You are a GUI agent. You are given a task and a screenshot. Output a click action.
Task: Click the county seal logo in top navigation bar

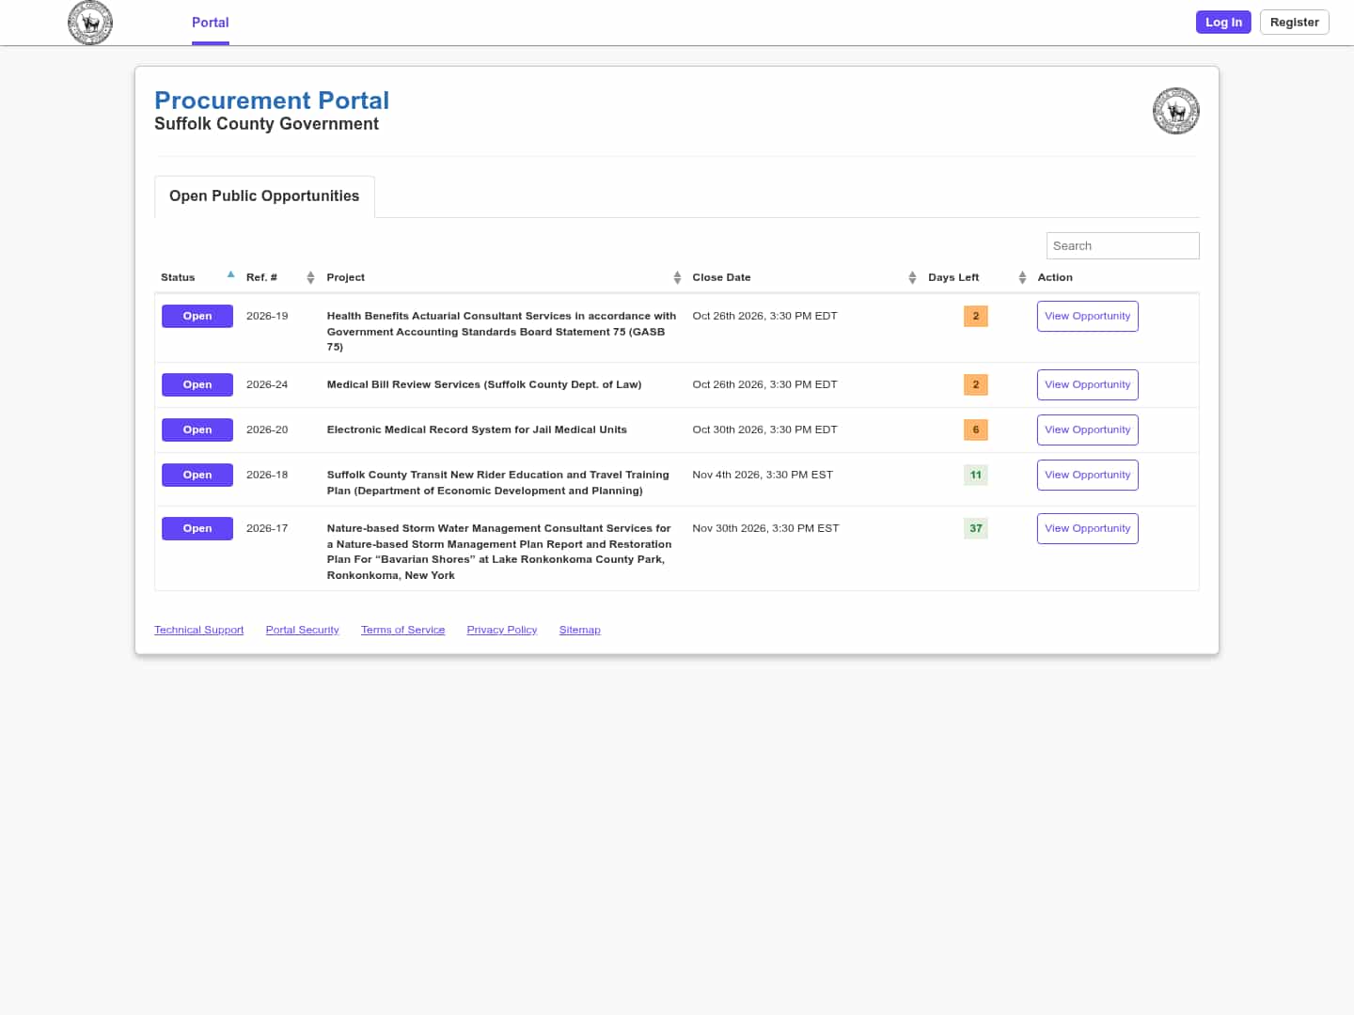pos(90,23)
